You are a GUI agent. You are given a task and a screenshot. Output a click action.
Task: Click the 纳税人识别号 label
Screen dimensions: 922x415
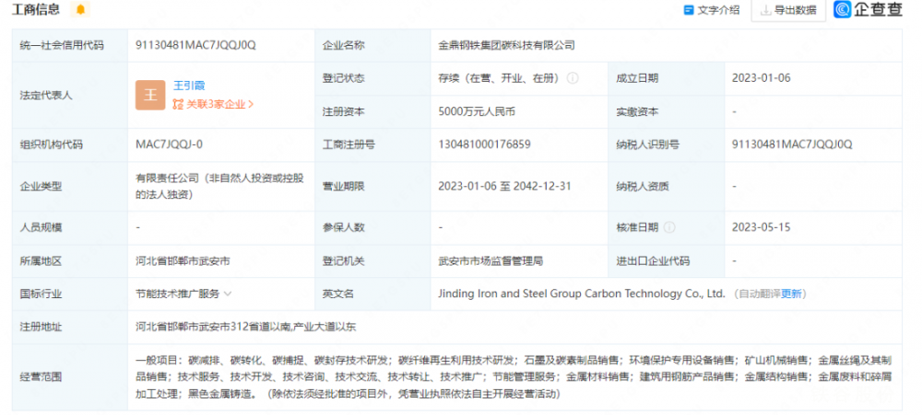648,144
